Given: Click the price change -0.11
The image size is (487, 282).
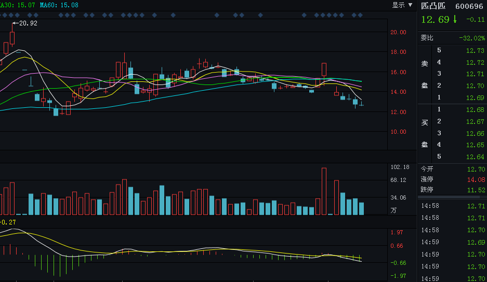Looking at the screenshot, I should (475, 20).
